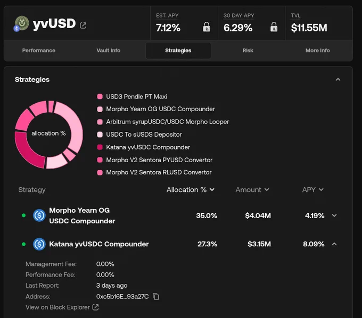The width and height of the screenshot is (362, 318).
Task: Sort by Amount column
Action: click(x=252, y=190)
